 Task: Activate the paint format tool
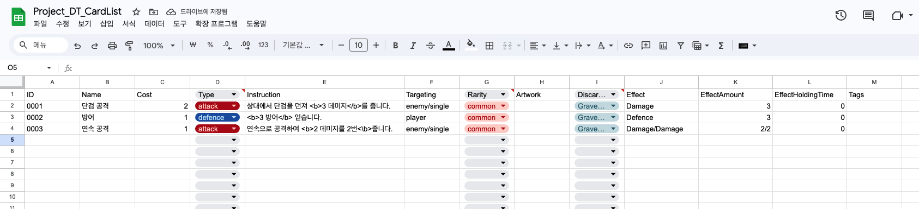pos(129,46)
